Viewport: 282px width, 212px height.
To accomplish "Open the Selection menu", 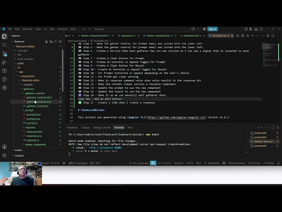I will (27, 29).
